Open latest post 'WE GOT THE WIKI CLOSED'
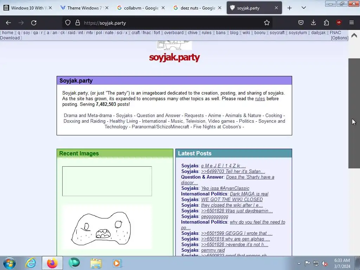Viewport: 360px width, 270px height. [232, 200]
